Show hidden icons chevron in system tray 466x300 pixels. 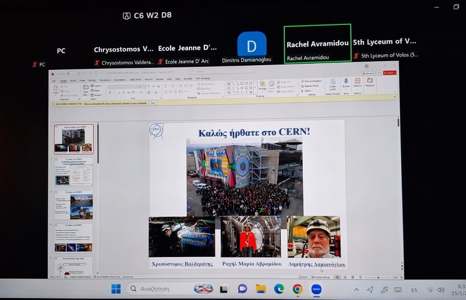tap(356, 289)
